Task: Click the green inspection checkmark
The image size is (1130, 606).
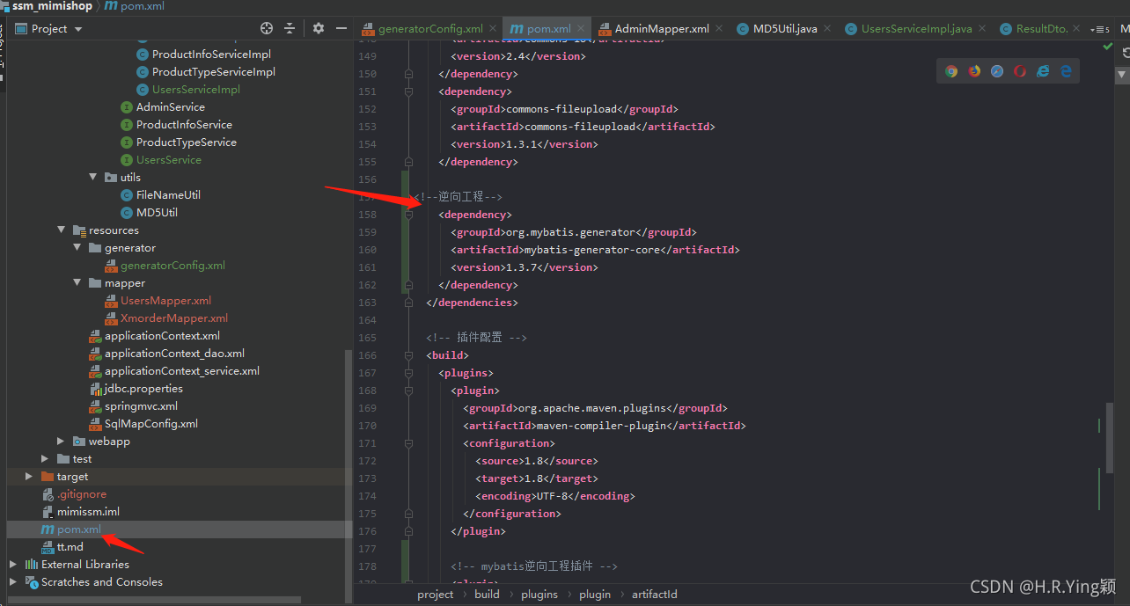Action: (1107, 47)
